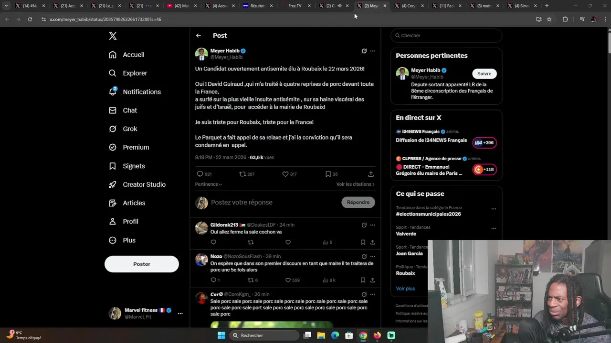Open more options on Cor0 reply
Screen dimensions: 611x343
click(x=373, y=294)
